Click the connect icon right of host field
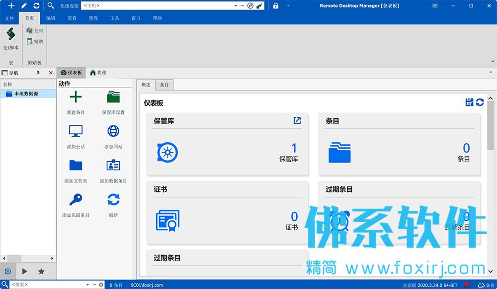This screenshot has width=497, height=289. [x=250, y=5]
